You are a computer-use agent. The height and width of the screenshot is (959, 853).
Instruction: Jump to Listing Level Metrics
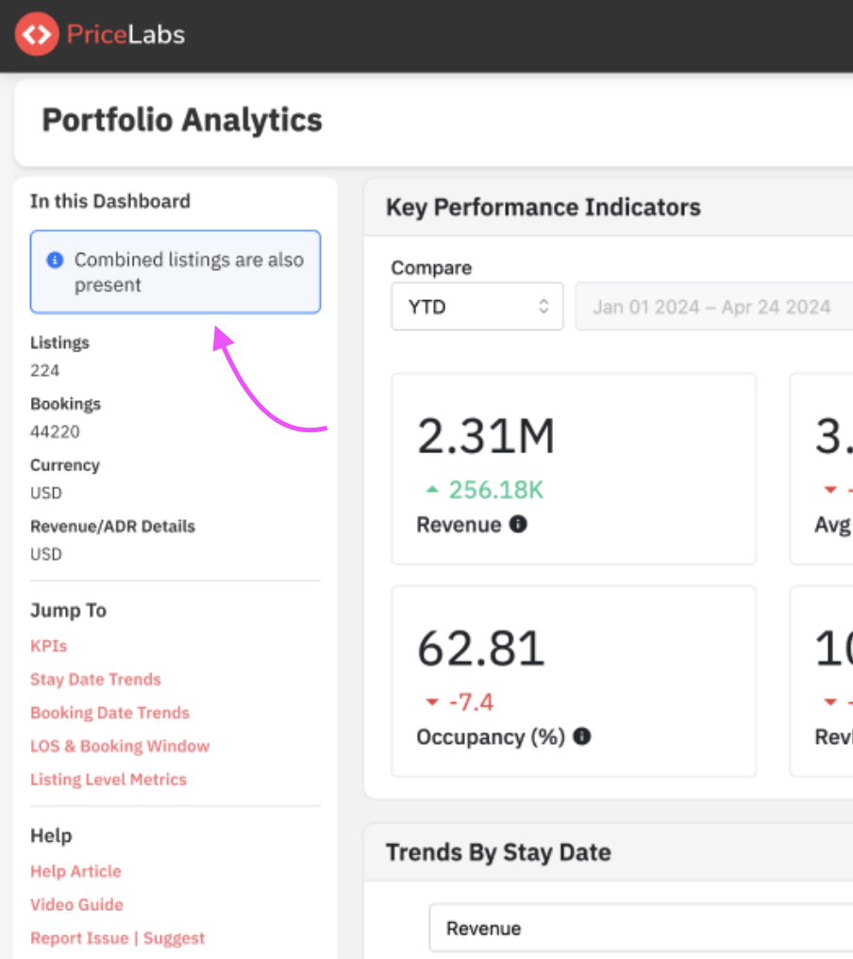click(x=109, y=780)
